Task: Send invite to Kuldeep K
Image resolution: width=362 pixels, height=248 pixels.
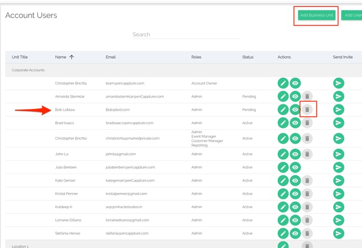Action: coord(339,207)
